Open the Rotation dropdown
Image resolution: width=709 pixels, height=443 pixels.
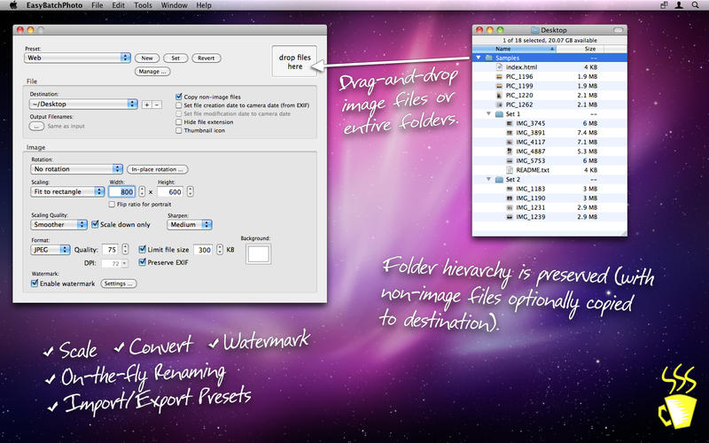(76, 168)
